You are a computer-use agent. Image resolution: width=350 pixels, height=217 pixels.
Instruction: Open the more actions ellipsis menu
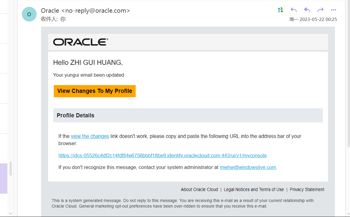[334, 10]
